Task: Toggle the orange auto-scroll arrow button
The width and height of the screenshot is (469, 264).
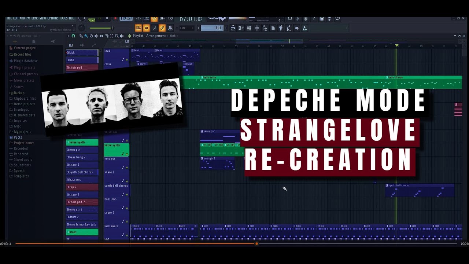Action: click(x=146, y=28)
